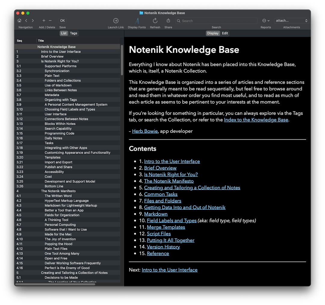Open the attach... attachments dropdown
The height and width of the screenshot is (305, 325).
point(291,21)
